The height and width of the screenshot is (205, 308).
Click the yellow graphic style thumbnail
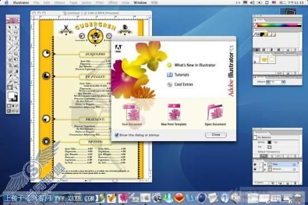(264, 59)
